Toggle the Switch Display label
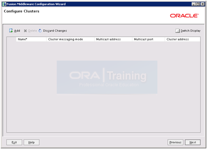The image size is (207, 149). 191,31
